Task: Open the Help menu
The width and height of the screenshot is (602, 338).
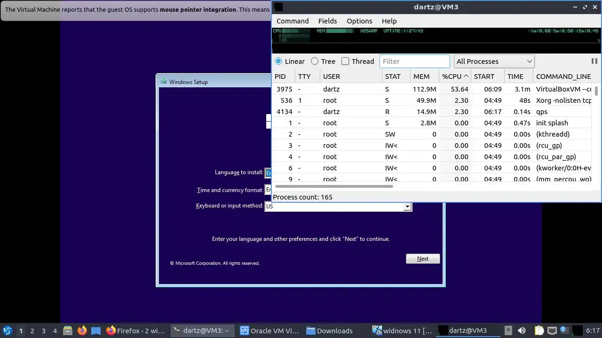Action: 389,21
